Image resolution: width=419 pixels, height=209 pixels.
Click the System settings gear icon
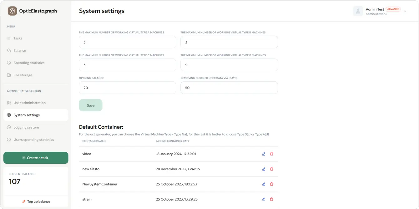point(8,115)
